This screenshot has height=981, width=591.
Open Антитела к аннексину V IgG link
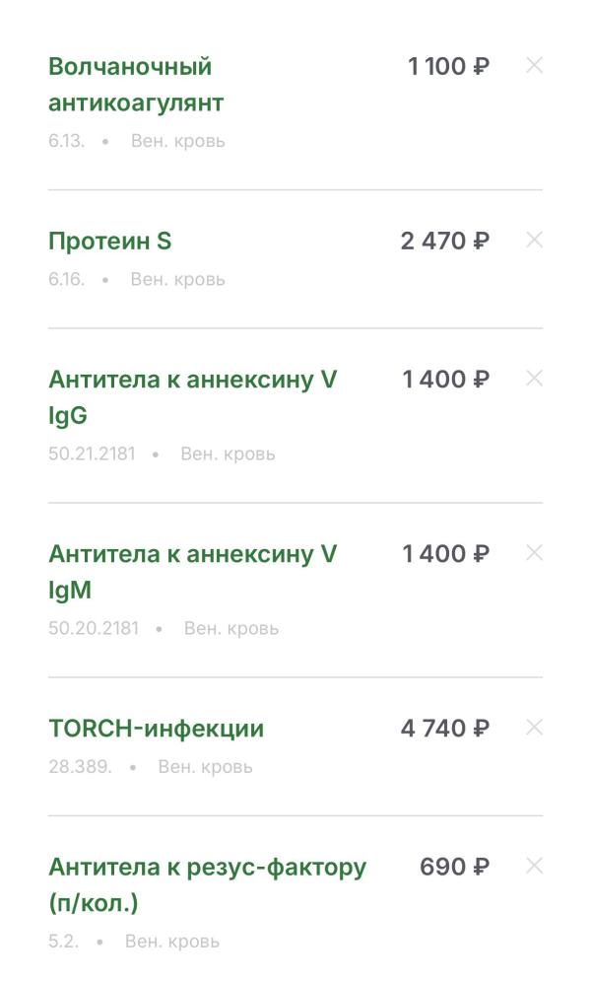click(192, 397)
